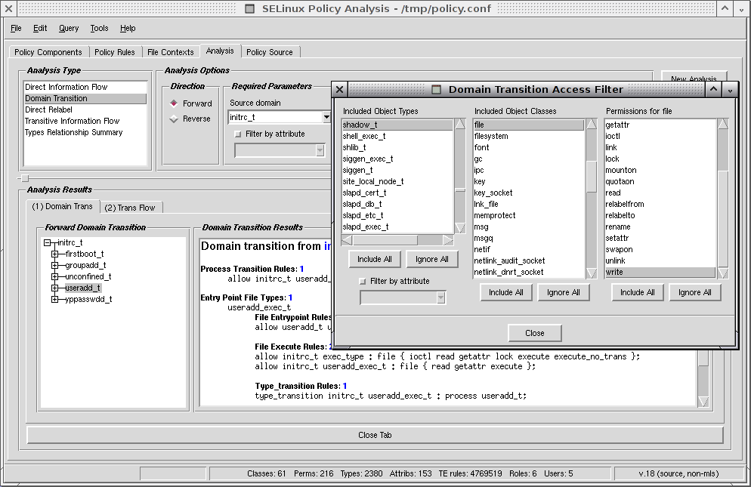Switch to the Policy Source tab
The image size is (751, 487).
(x=269, y=52)
